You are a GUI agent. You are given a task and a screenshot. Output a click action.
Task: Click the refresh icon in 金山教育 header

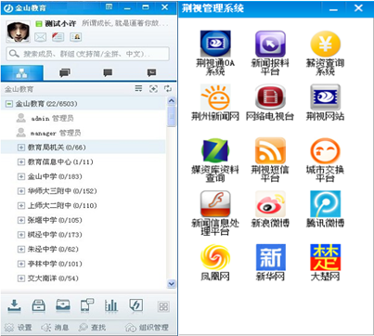168,89
